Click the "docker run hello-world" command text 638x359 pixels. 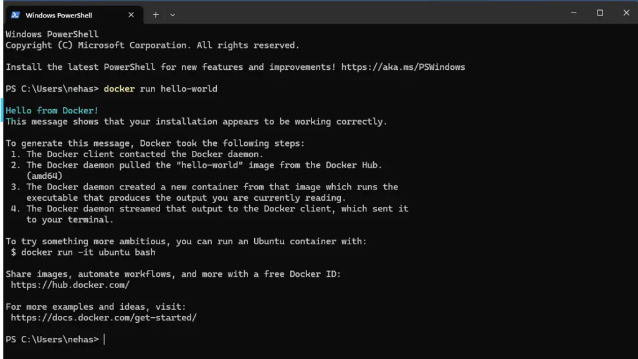(160, 89)
